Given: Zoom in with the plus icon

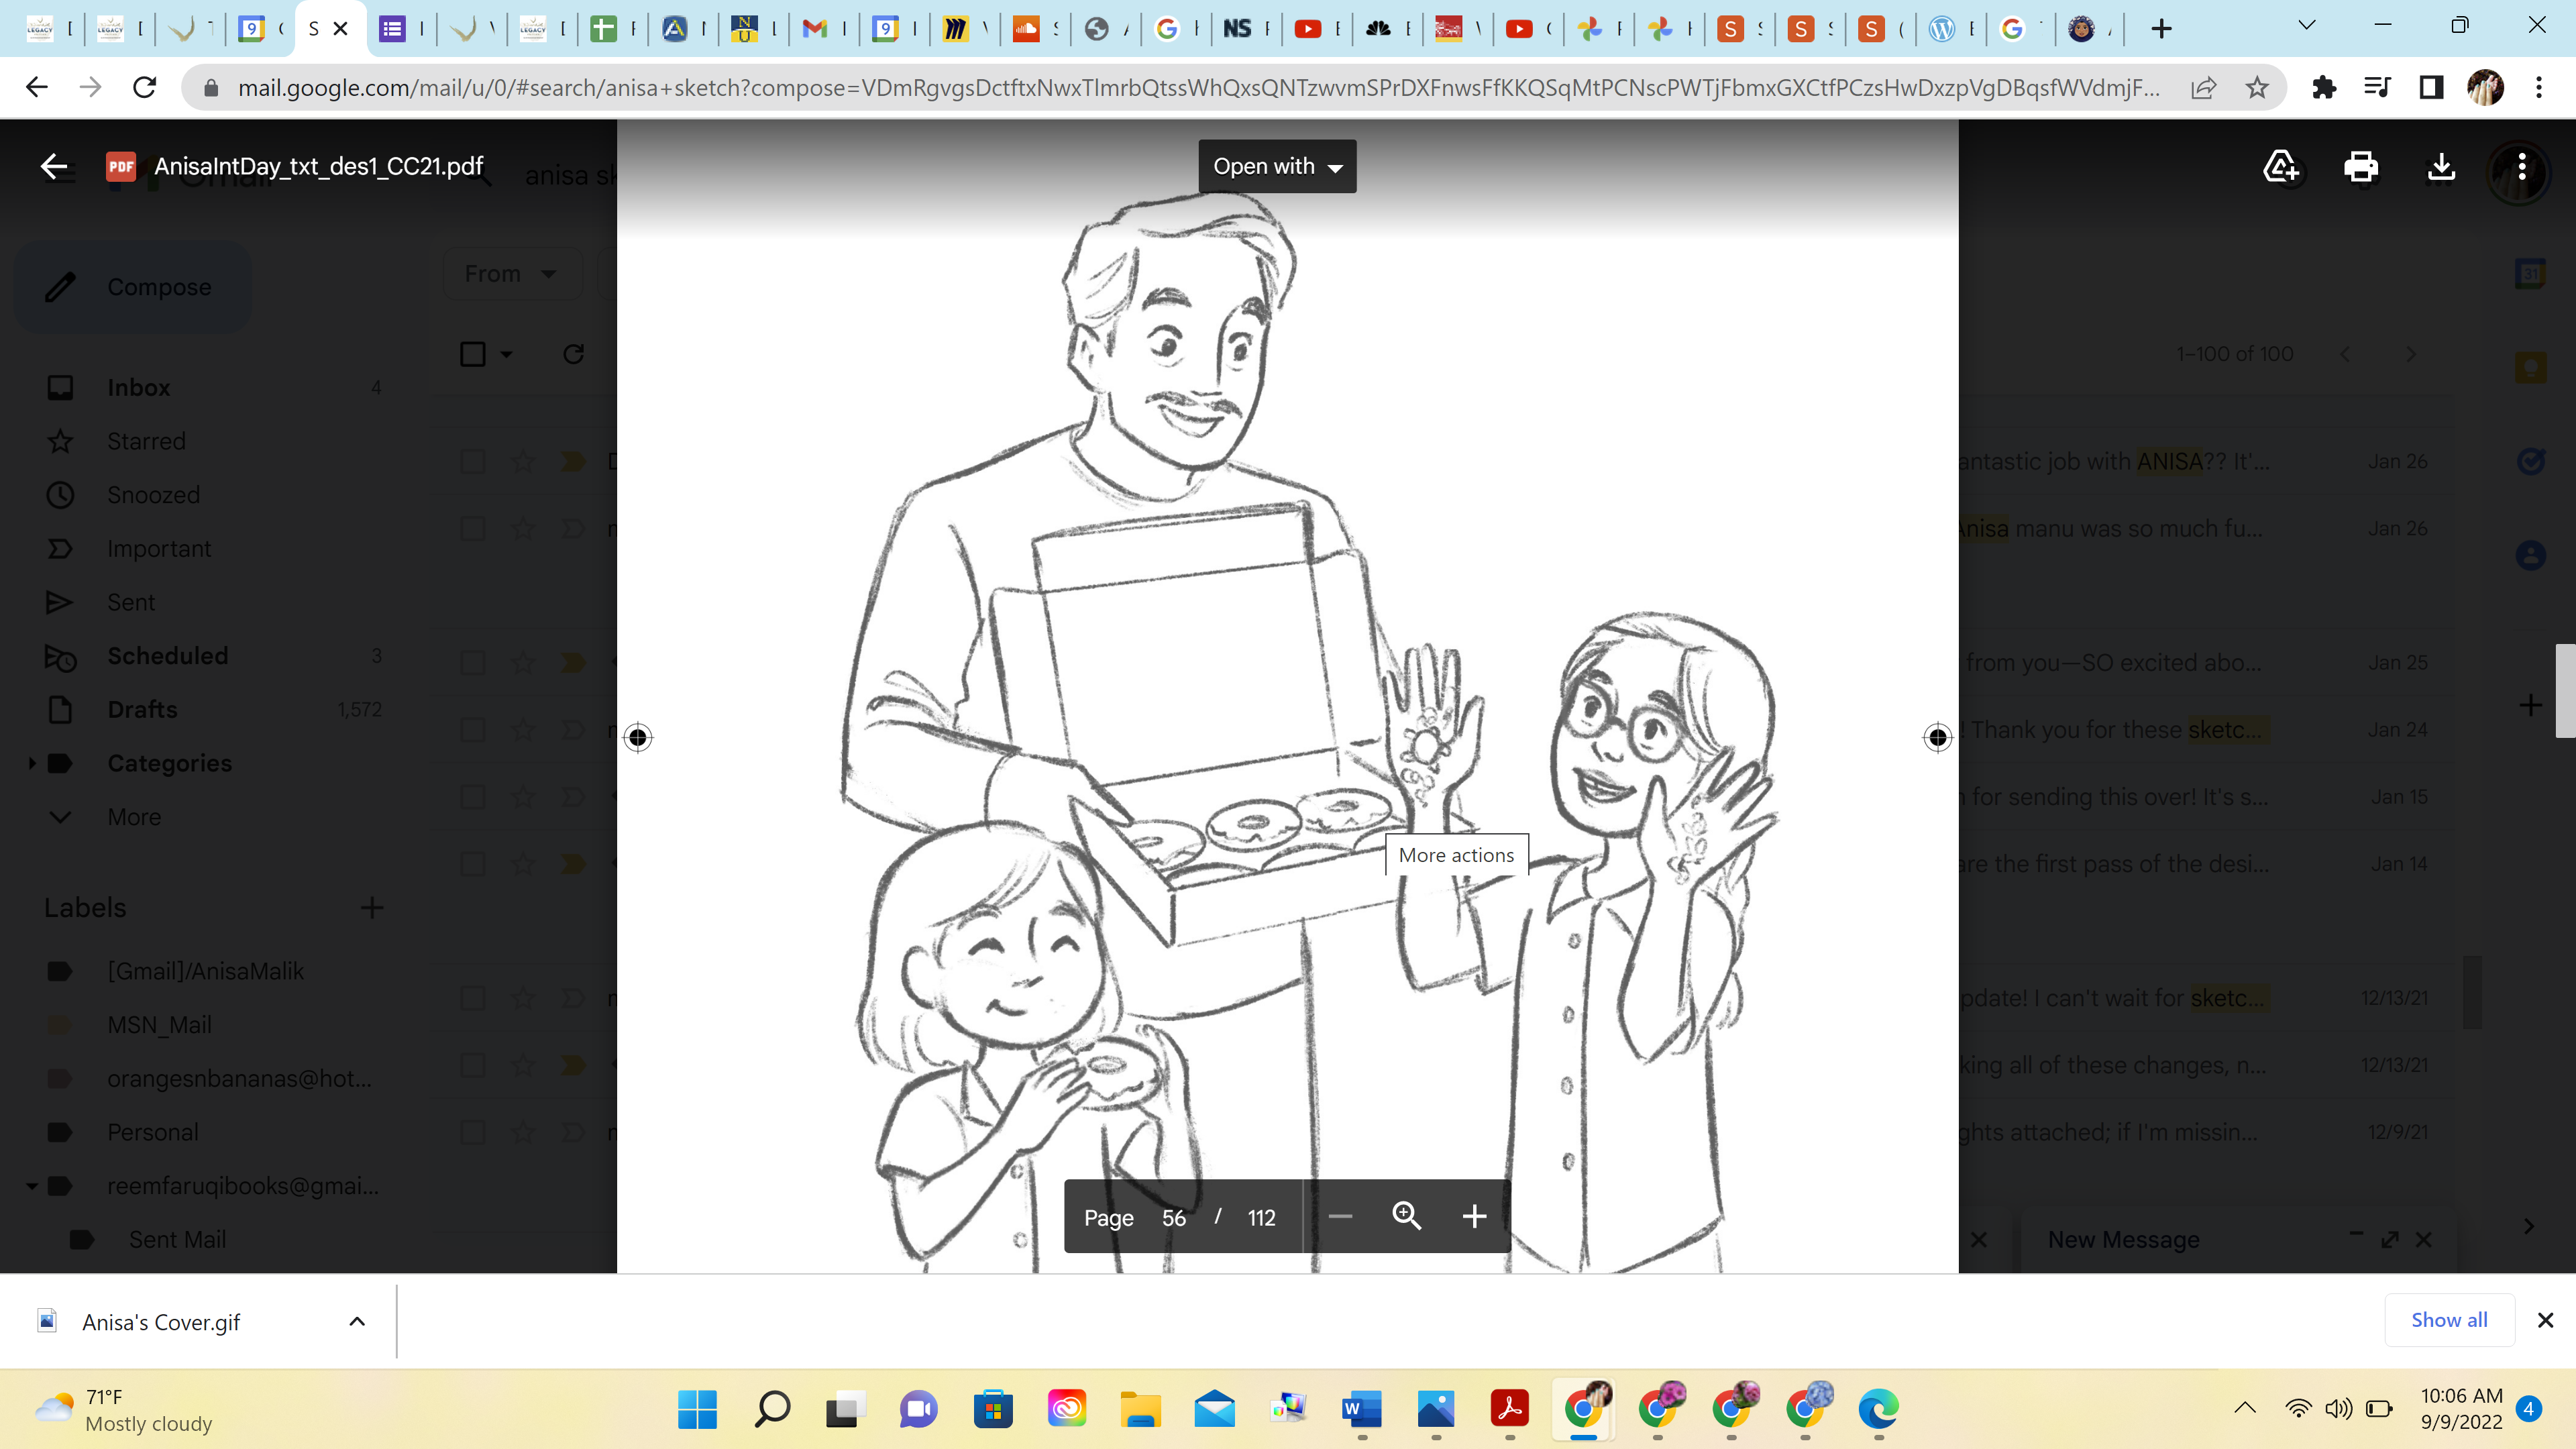Looking at the screenshot, I should [x=1474, y=1216].
